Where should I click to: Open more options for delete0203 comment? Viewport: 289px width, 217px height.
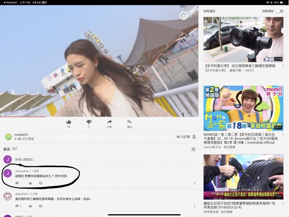click(194, 206)
